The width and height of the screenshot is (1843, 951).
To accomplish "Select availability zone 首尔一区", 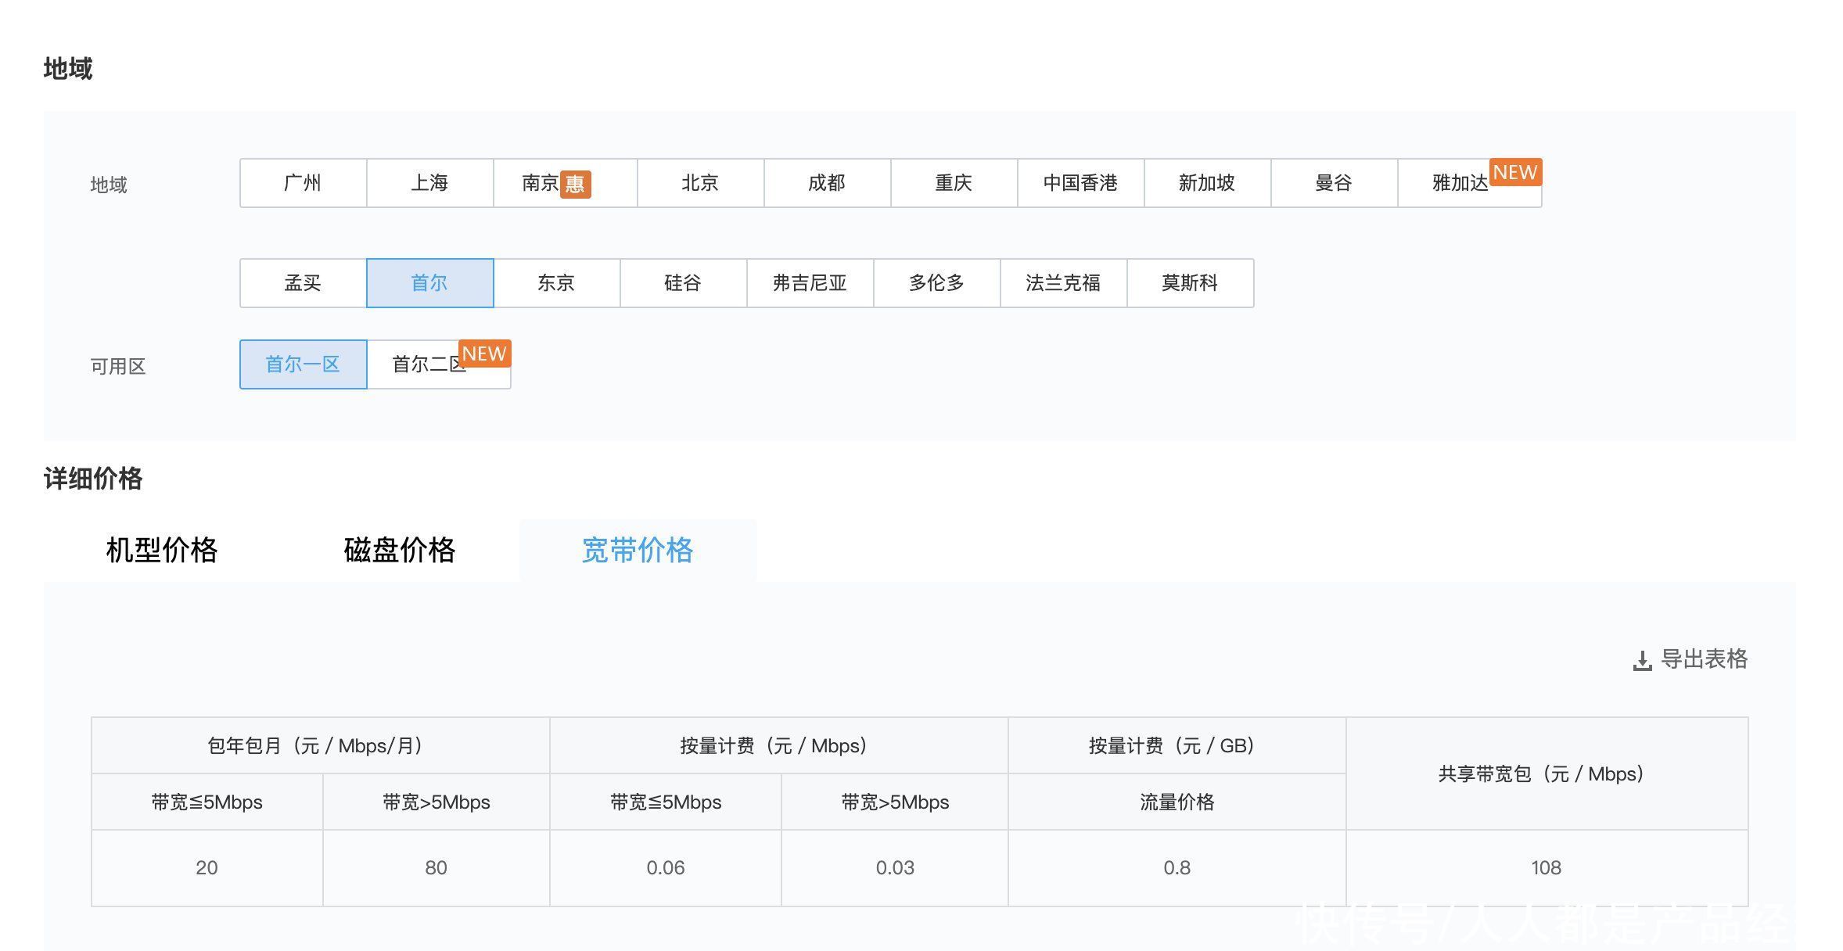I will (304, 364).
